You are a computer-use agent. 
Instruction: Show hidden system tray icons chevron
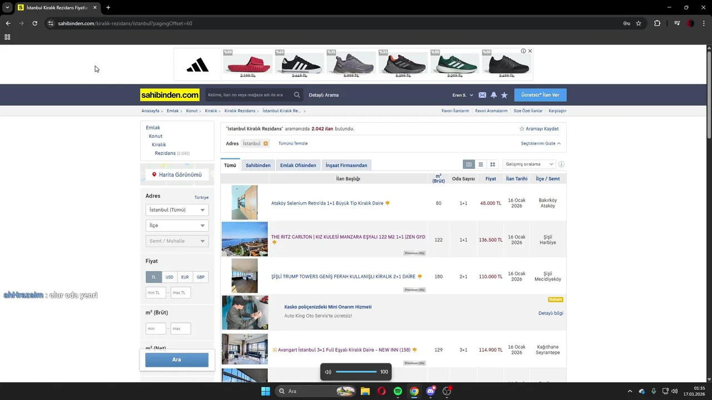pyautogui.click(x=630, y=391)
